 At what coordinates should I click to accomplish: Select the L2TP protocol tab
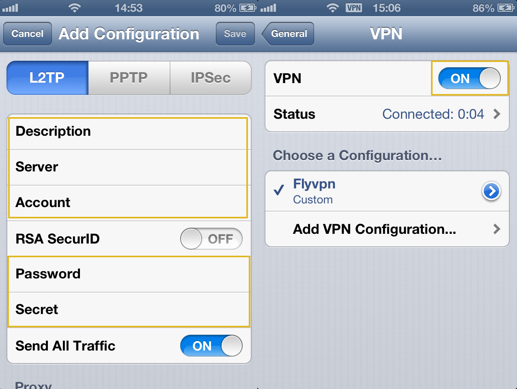pyautogui.click(x=47, y=78)
